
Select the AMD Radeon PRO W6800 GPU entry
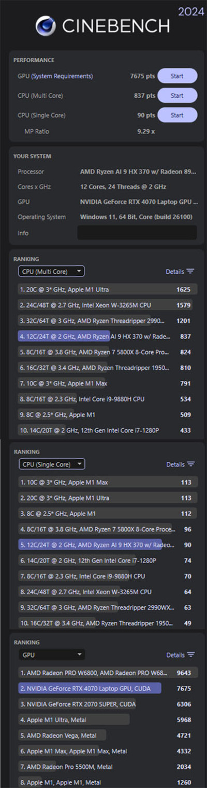point(108,672)
